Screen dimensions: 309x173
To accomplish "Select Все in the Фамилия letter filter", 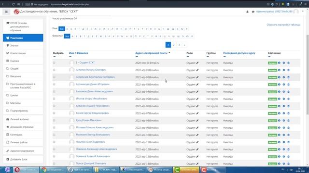I will click(67, 37).
